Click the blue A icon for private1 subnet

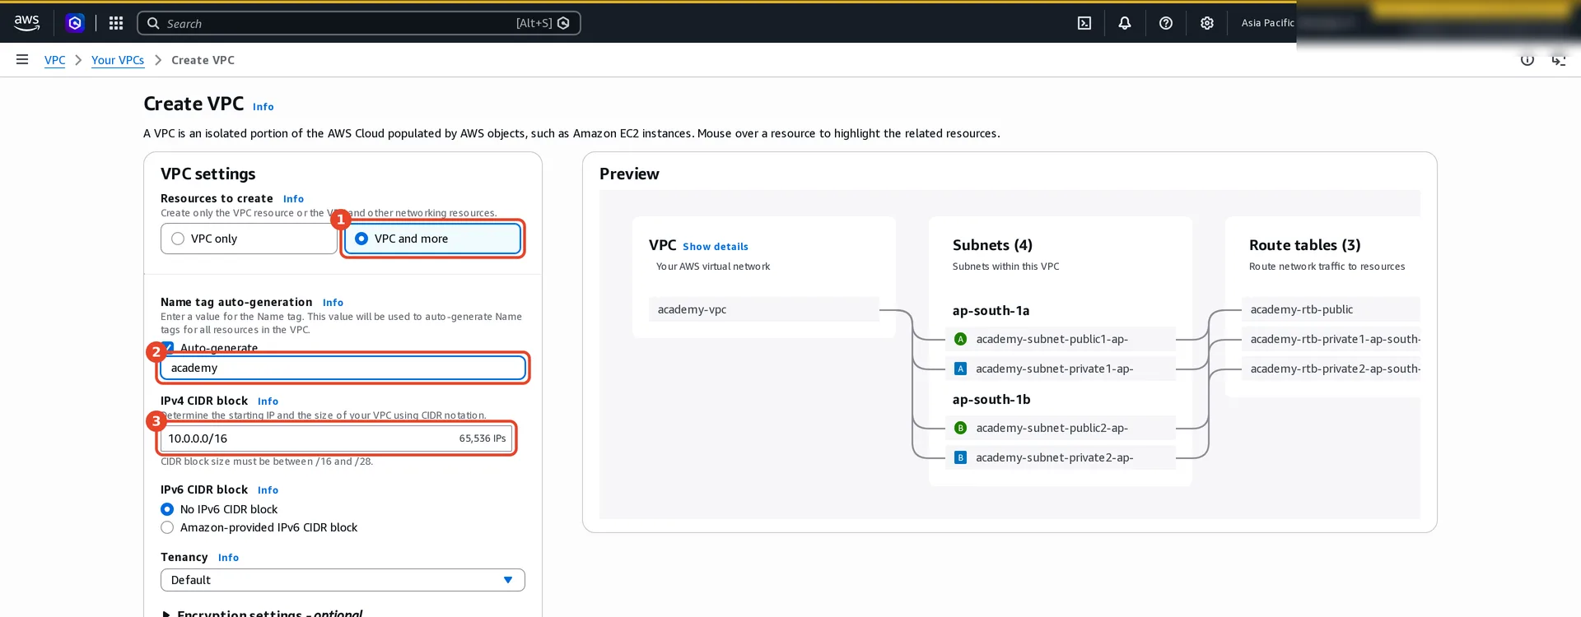pos(960,369)
